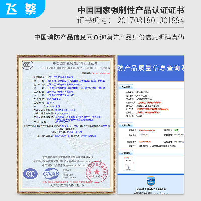Click the 内含 value HJ-9501(主型)

[x=54, y=106]
